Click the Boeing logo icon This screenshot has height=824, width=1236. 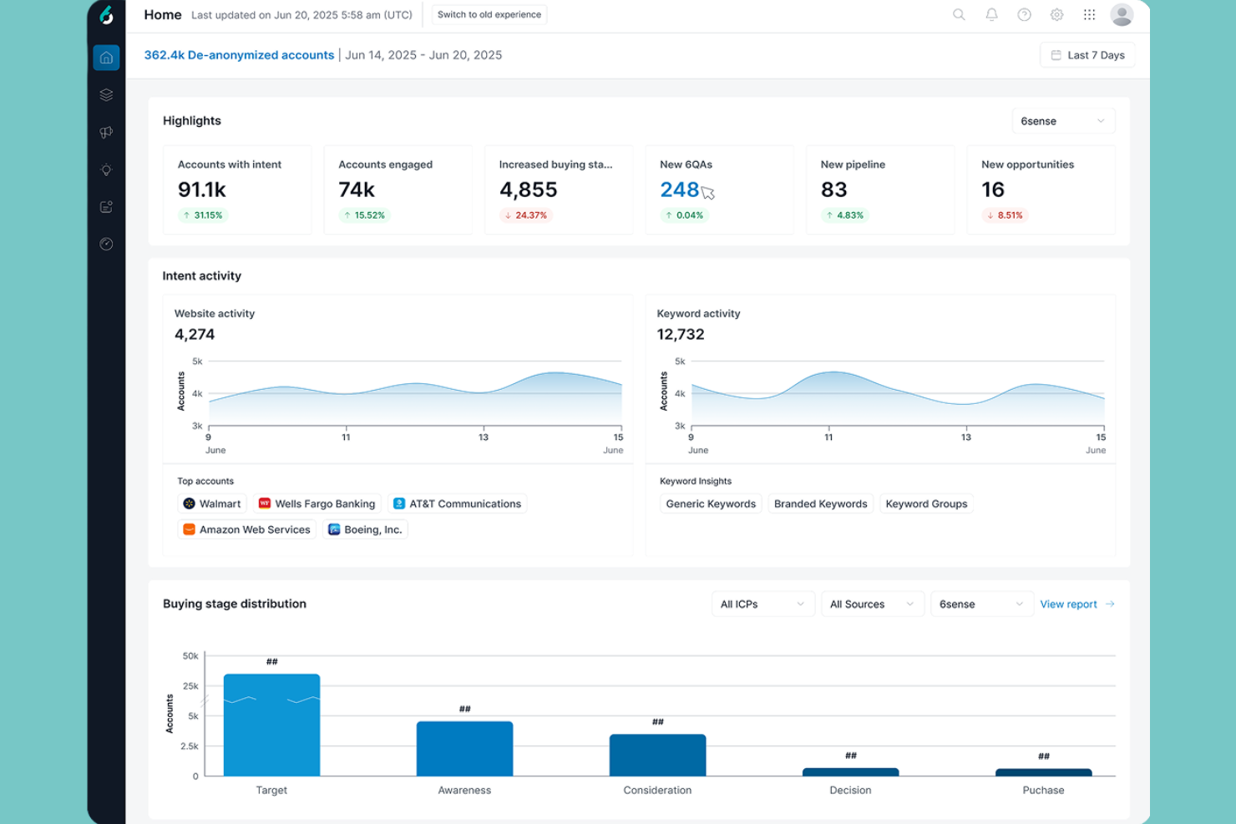click(334, 529)
